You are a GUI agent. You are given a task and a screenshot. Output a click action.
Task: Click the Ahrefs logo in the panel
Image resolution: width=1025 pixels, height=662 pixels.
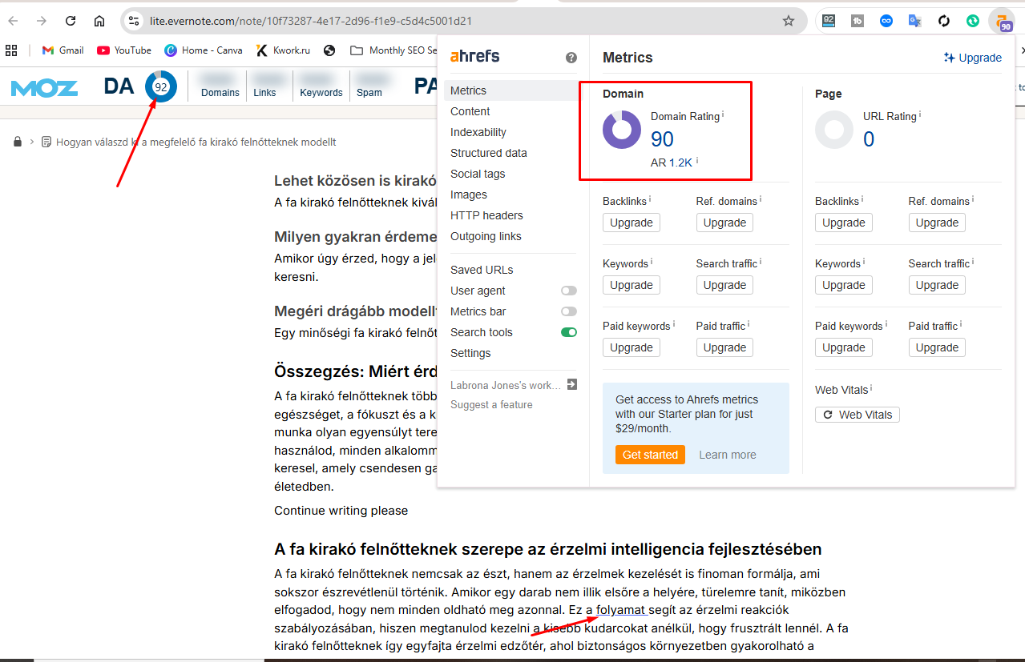click(x=474, y=56)
